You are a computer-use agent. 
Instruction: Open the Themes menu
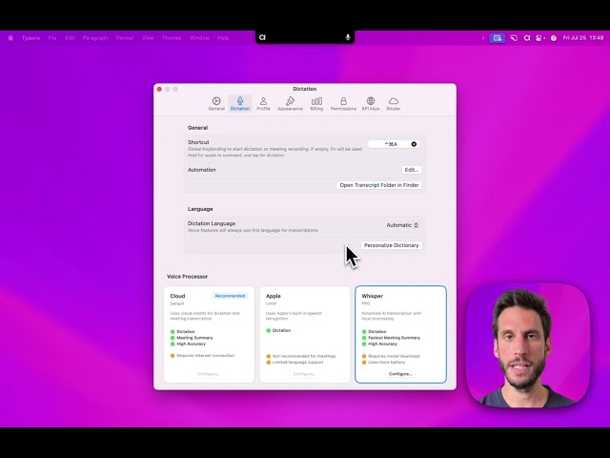[172, 38]
